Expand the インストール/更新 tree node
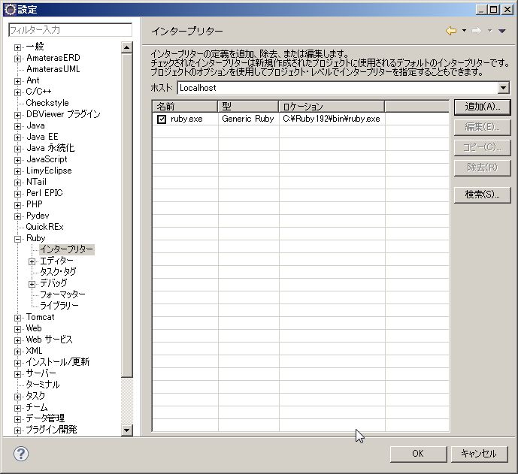Screen dimensions: 518x474 pos(18,363)
